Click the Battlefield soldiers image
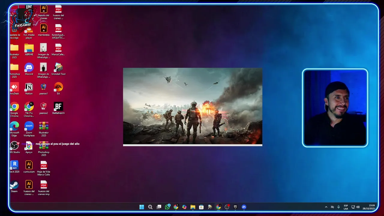The image size is (384, 216). (x=193, y=106)
